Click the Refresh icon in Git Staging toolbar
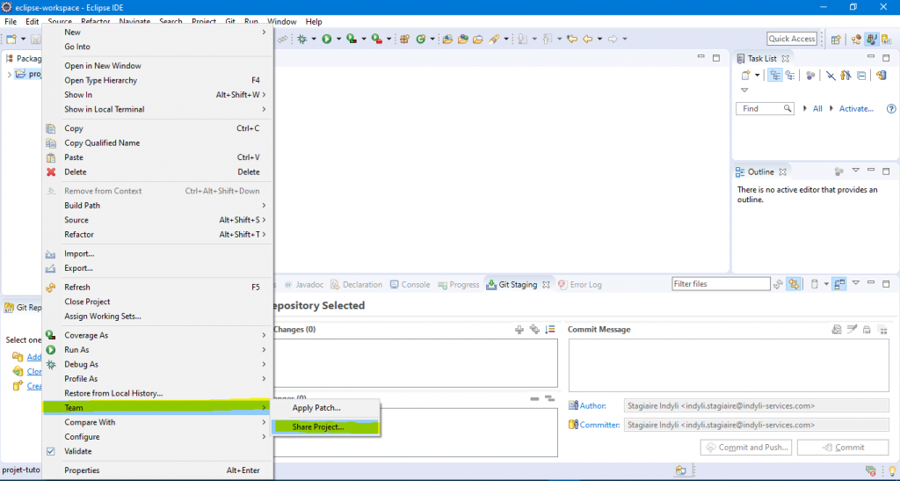The width and height of the screenshot is (900, 481). point(779,284)
